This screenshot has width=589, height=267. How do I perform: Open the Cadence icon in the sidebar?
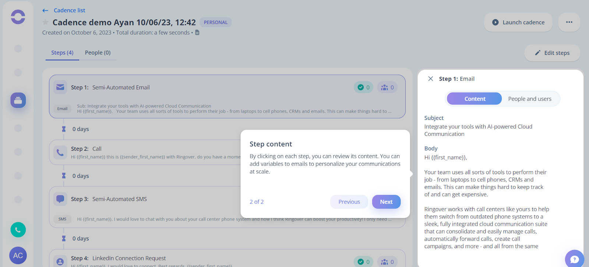click(x=18, y=100)
